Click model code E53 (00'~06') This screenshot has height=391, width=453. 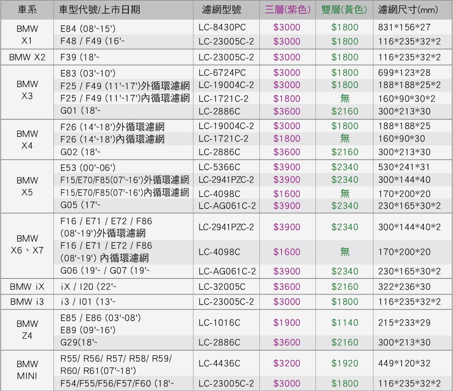coord(88,167)
